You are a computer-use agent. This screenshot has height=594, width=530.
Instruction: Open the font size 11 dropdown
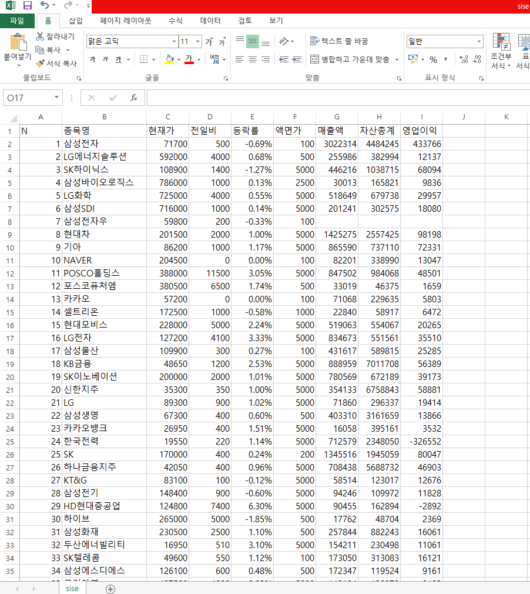click(198, 41)
